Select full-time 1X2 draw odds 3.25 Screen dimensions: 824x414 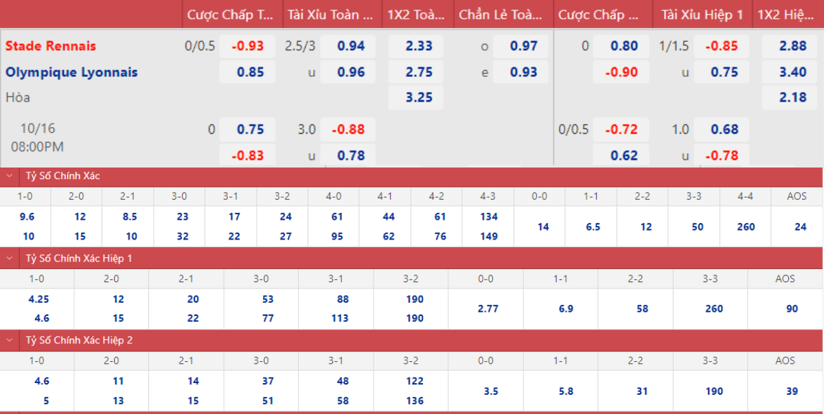[418, 97]
